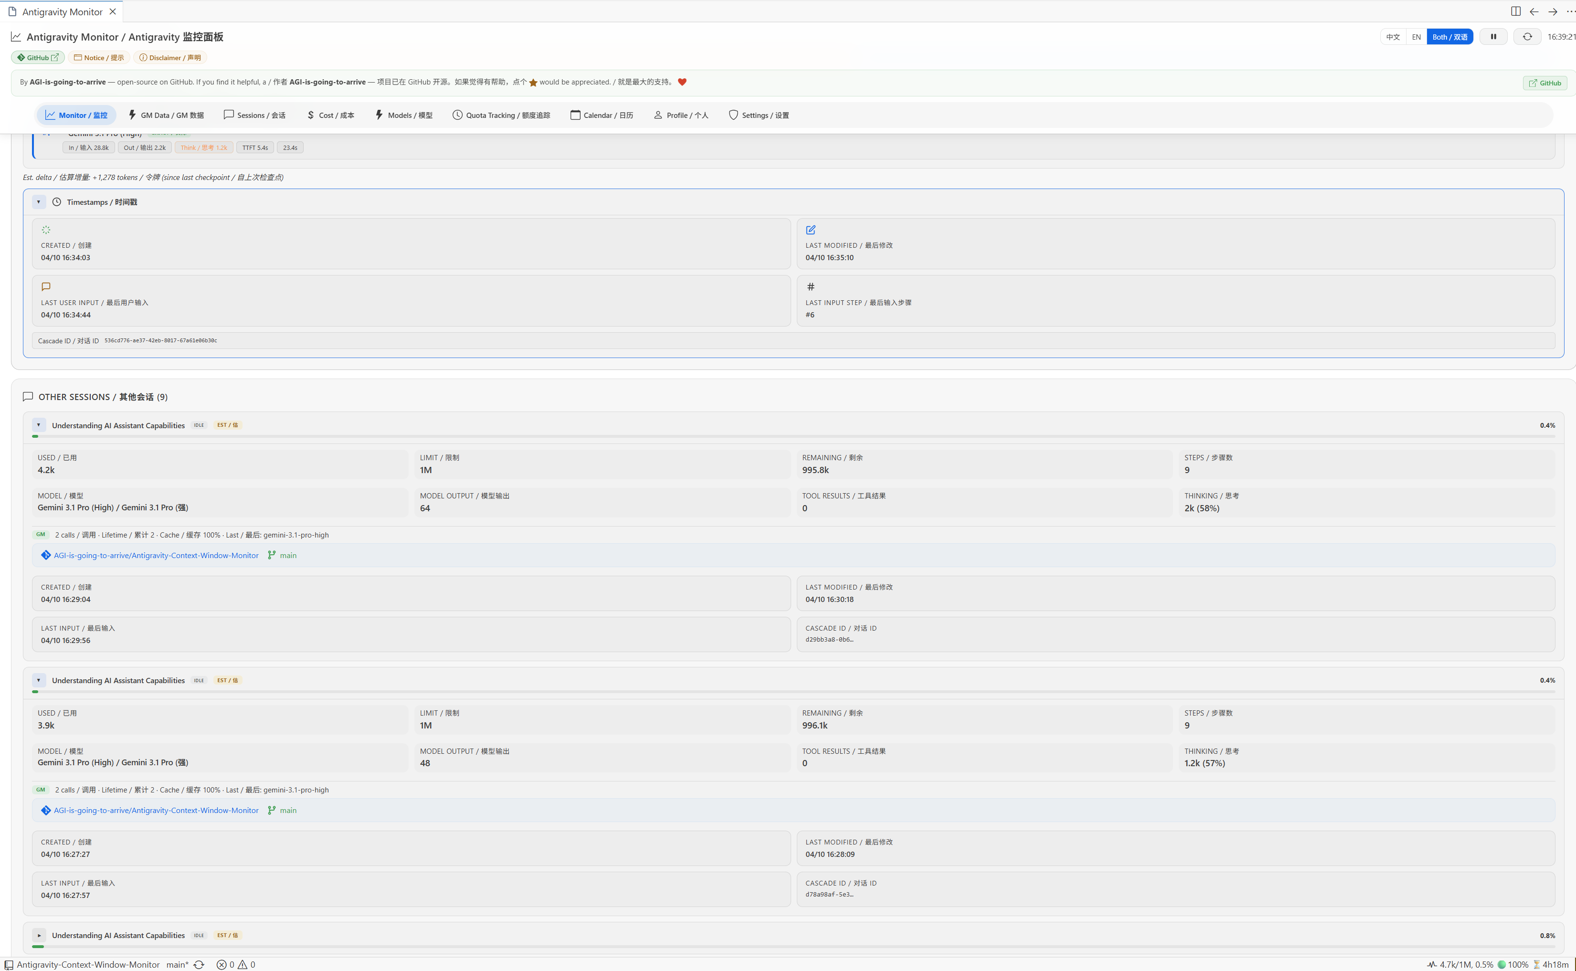Viewport: 1576px width, 971px height.
Task: Click the TTFT 5.4s chip
Action: click(x=255, y=147)
